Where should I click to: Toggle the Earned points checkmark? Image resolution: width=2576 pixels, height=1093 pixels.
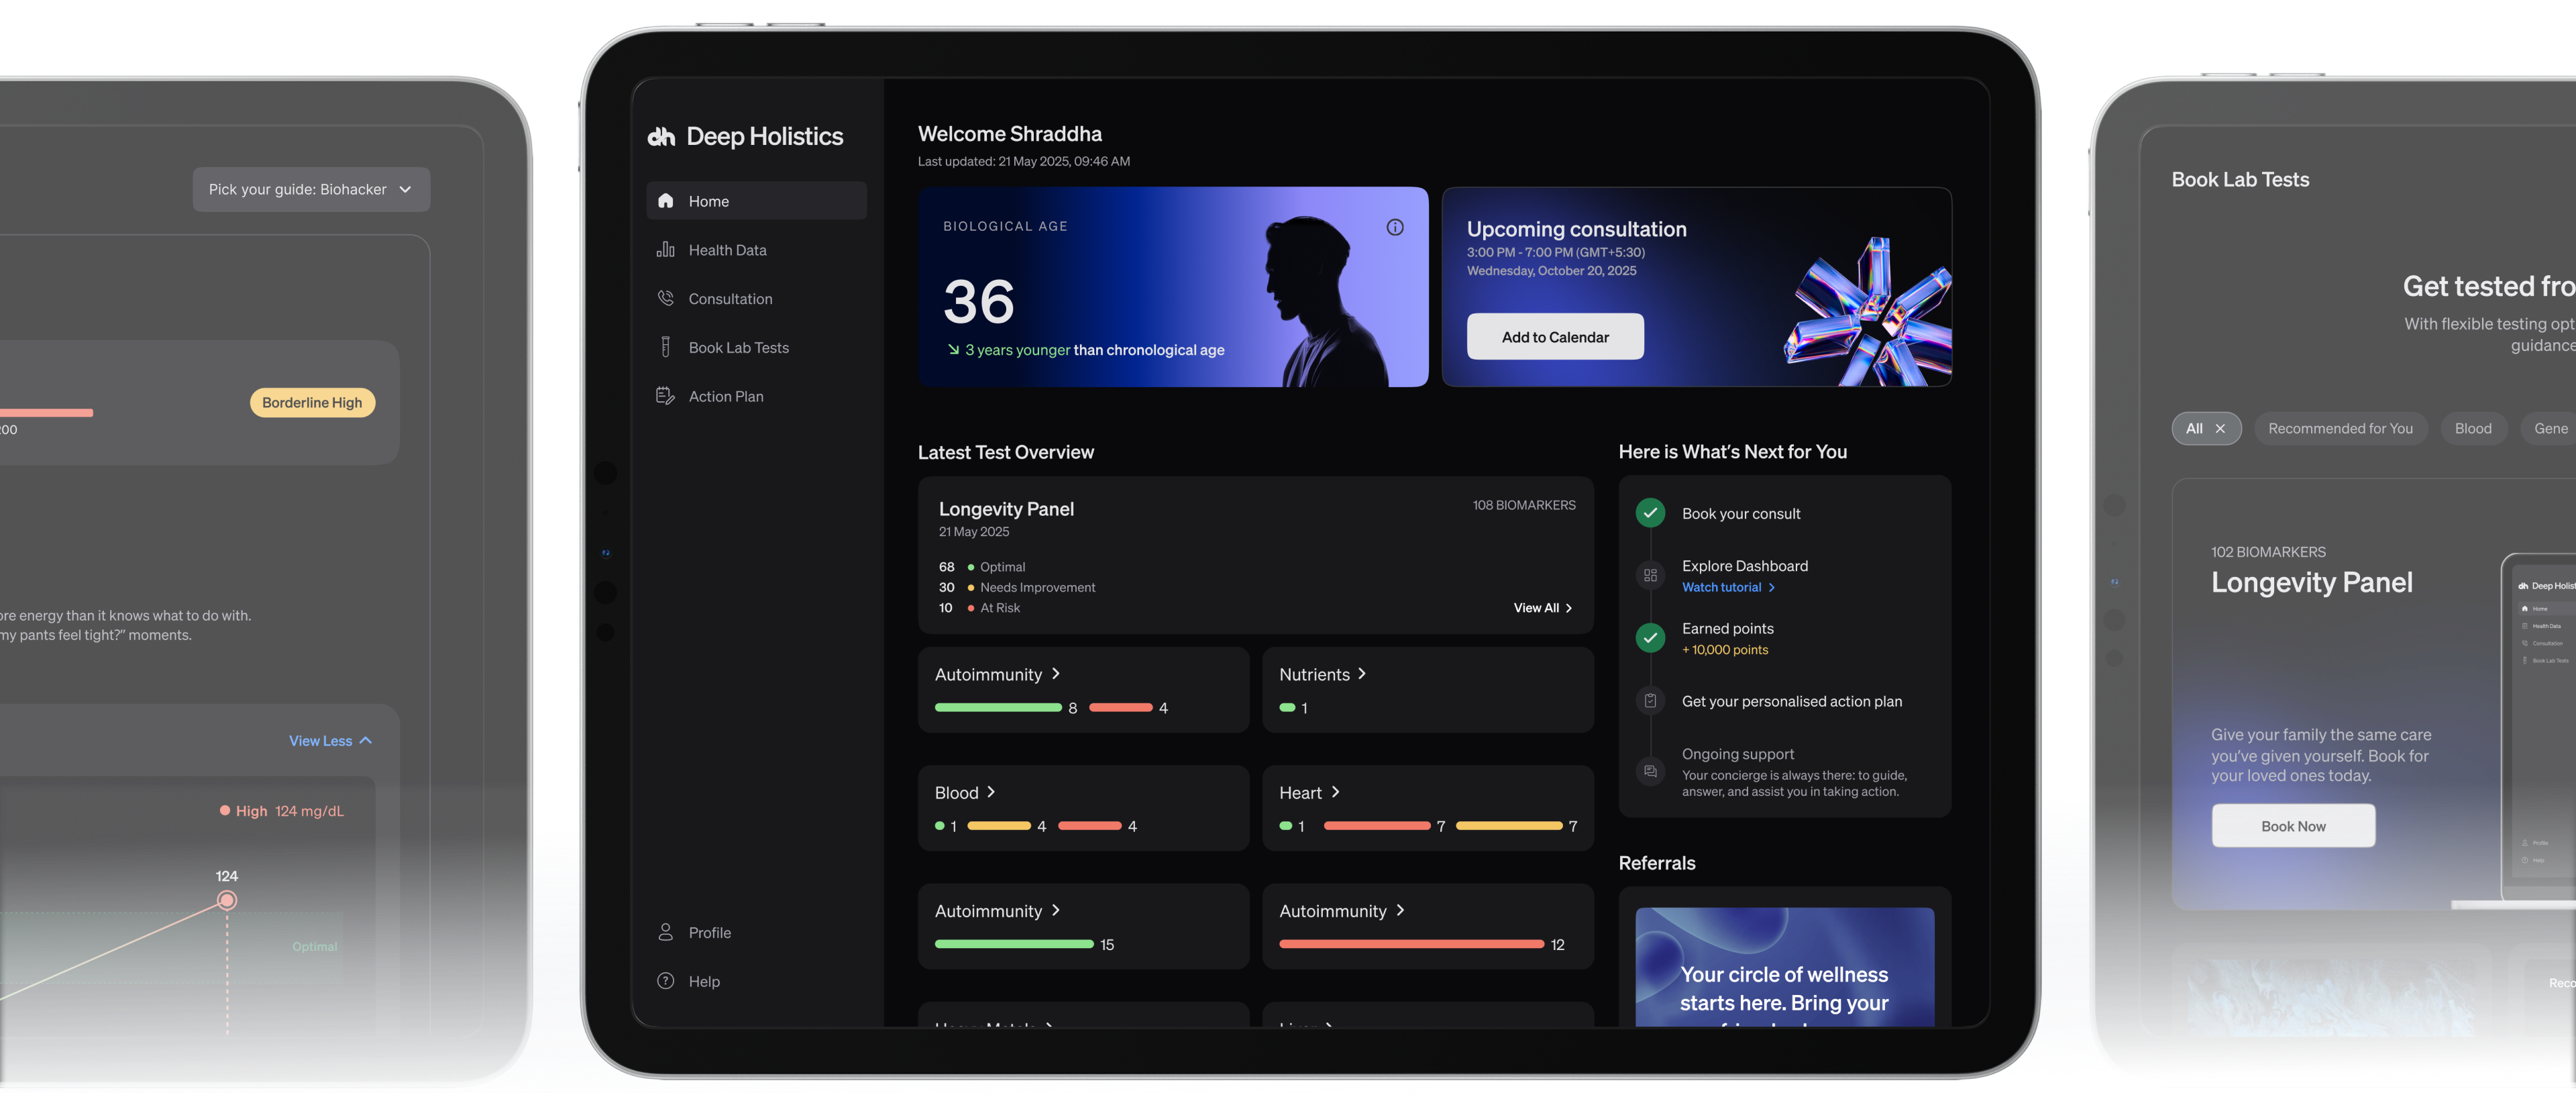1650,637
